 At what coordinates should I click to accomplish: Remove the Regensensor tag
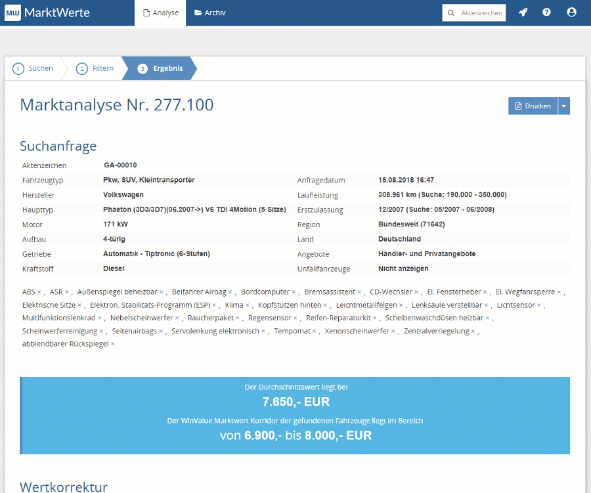pyautogui.click(x=295, y=318)
